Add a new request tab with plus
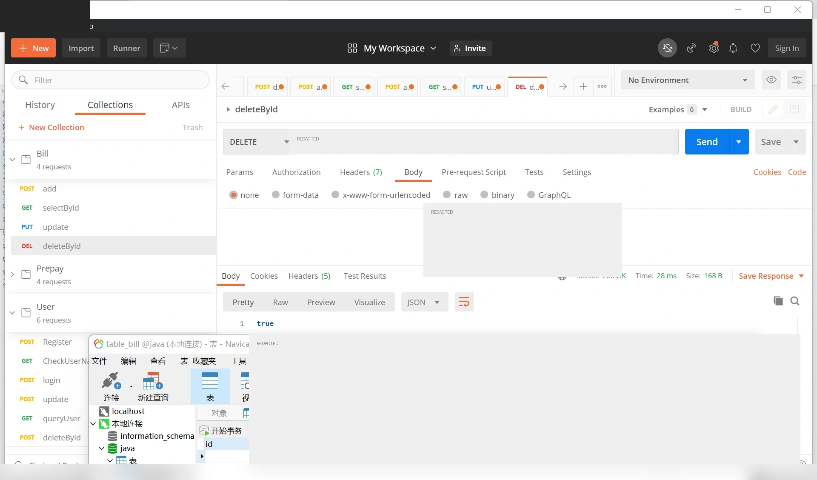Viewport: 817px width, 480px height. click(x=583, y=86)
